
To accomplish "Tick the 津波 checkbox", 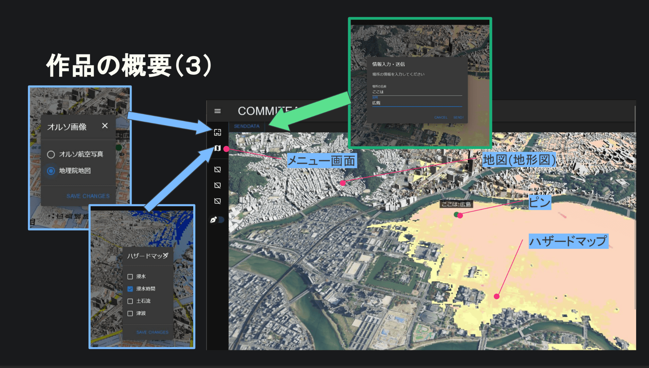I will 130,313.
